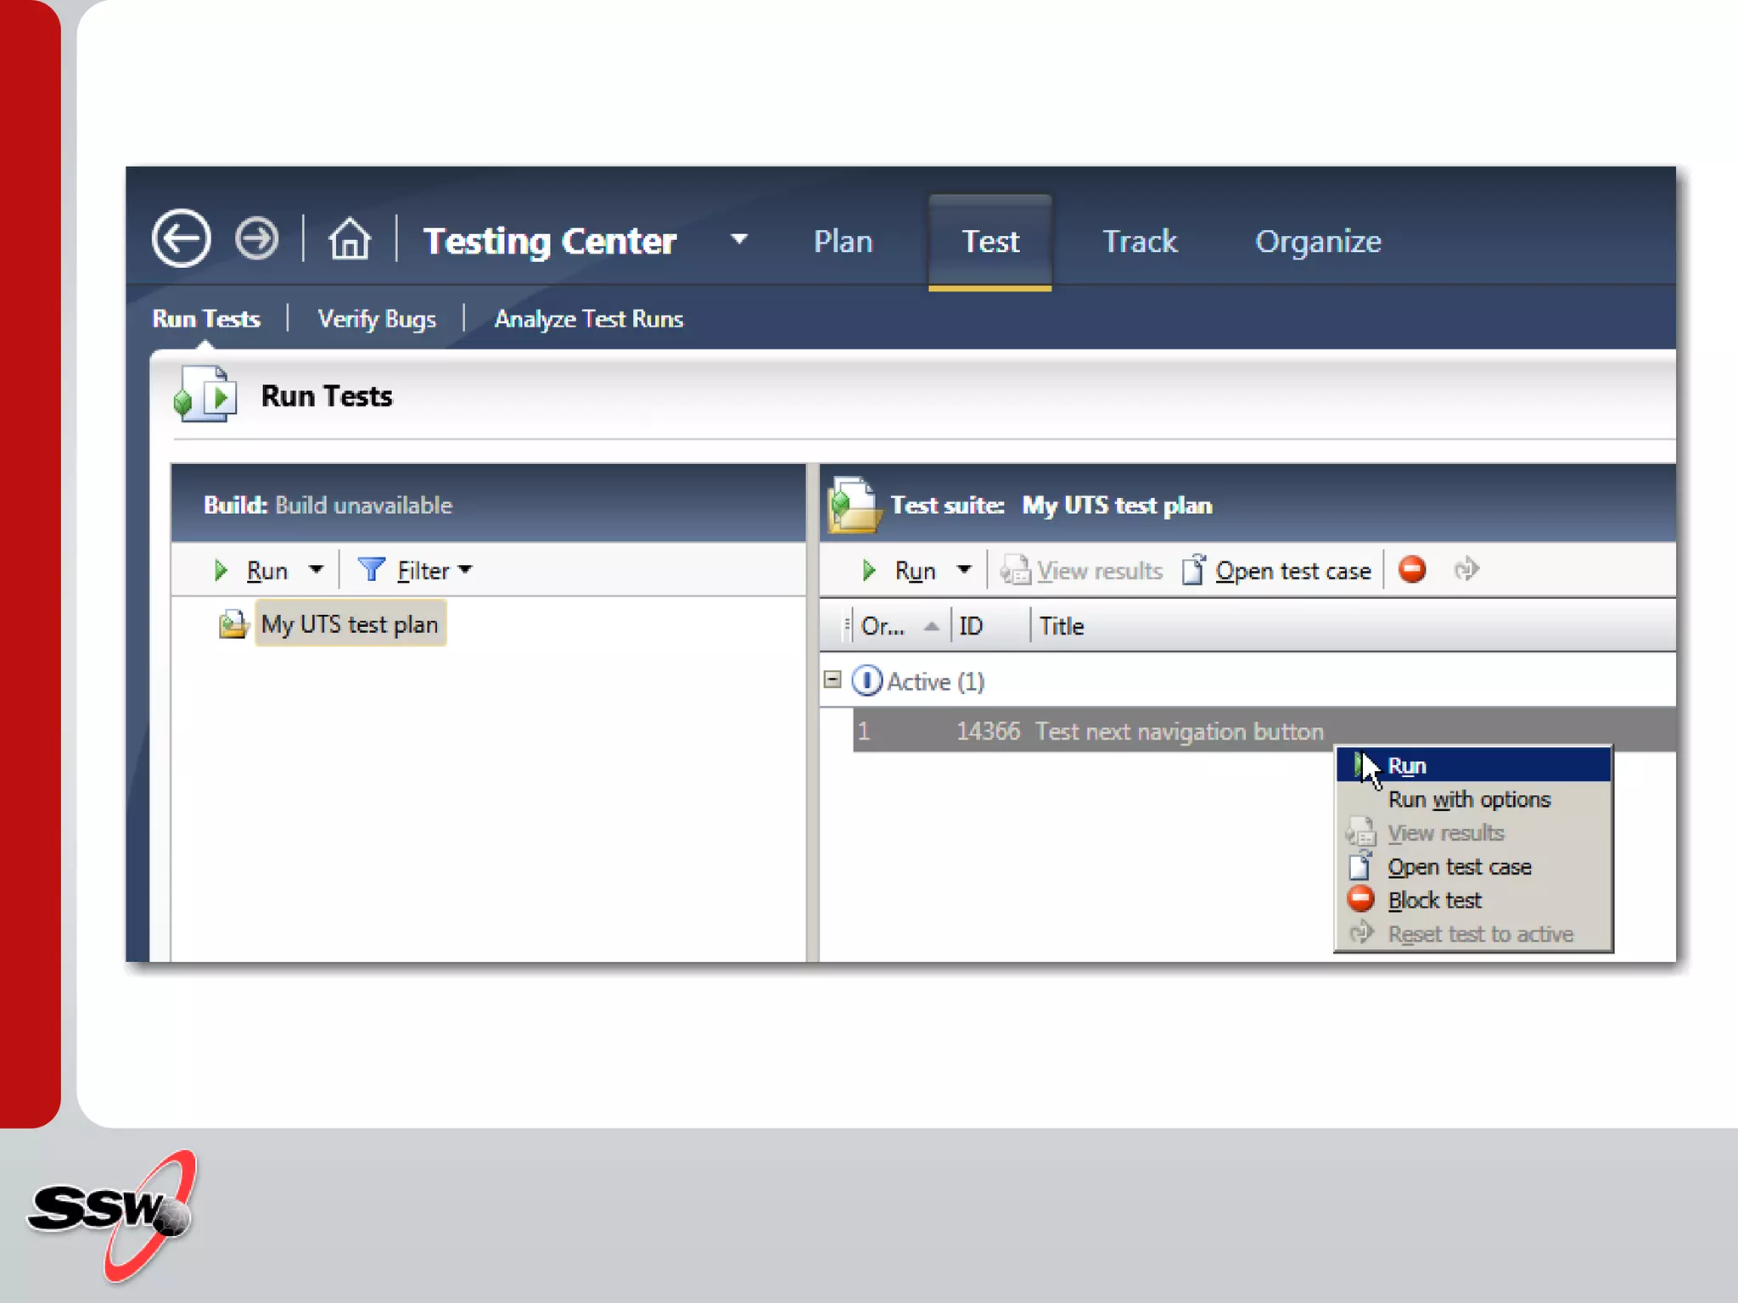
Task: Click Run in the Build pane toolbar
Action: pyautogui.click(x=252, y=571)
